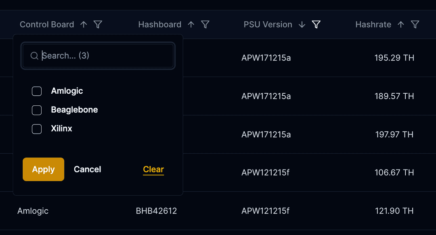Click the PSU Version column header label
Image resolution: width=436 pixels, height=235 pixels.
pyautogui.click(x=268, y=25)
